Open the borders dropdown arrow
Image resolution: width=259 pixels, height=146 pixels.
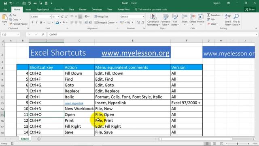(x=52, y=23)
